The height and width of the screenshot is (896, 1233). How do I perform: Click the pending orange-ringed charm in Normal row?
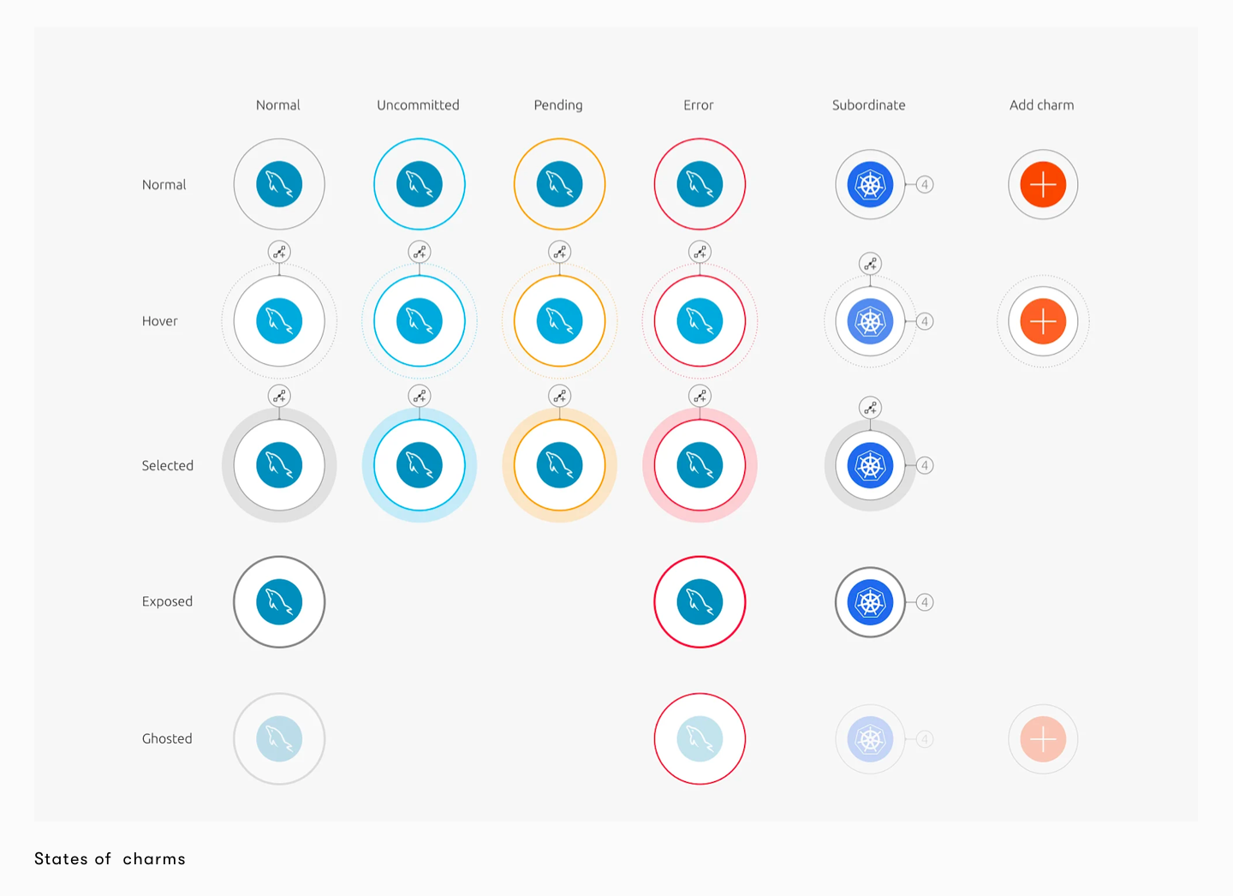pos(559,184)
